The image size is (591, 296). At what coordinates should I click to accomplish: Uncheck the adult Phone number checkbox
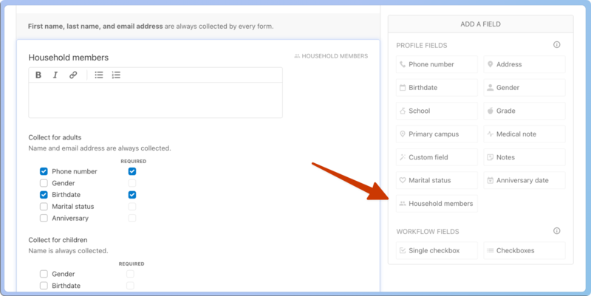coord(44,171)
